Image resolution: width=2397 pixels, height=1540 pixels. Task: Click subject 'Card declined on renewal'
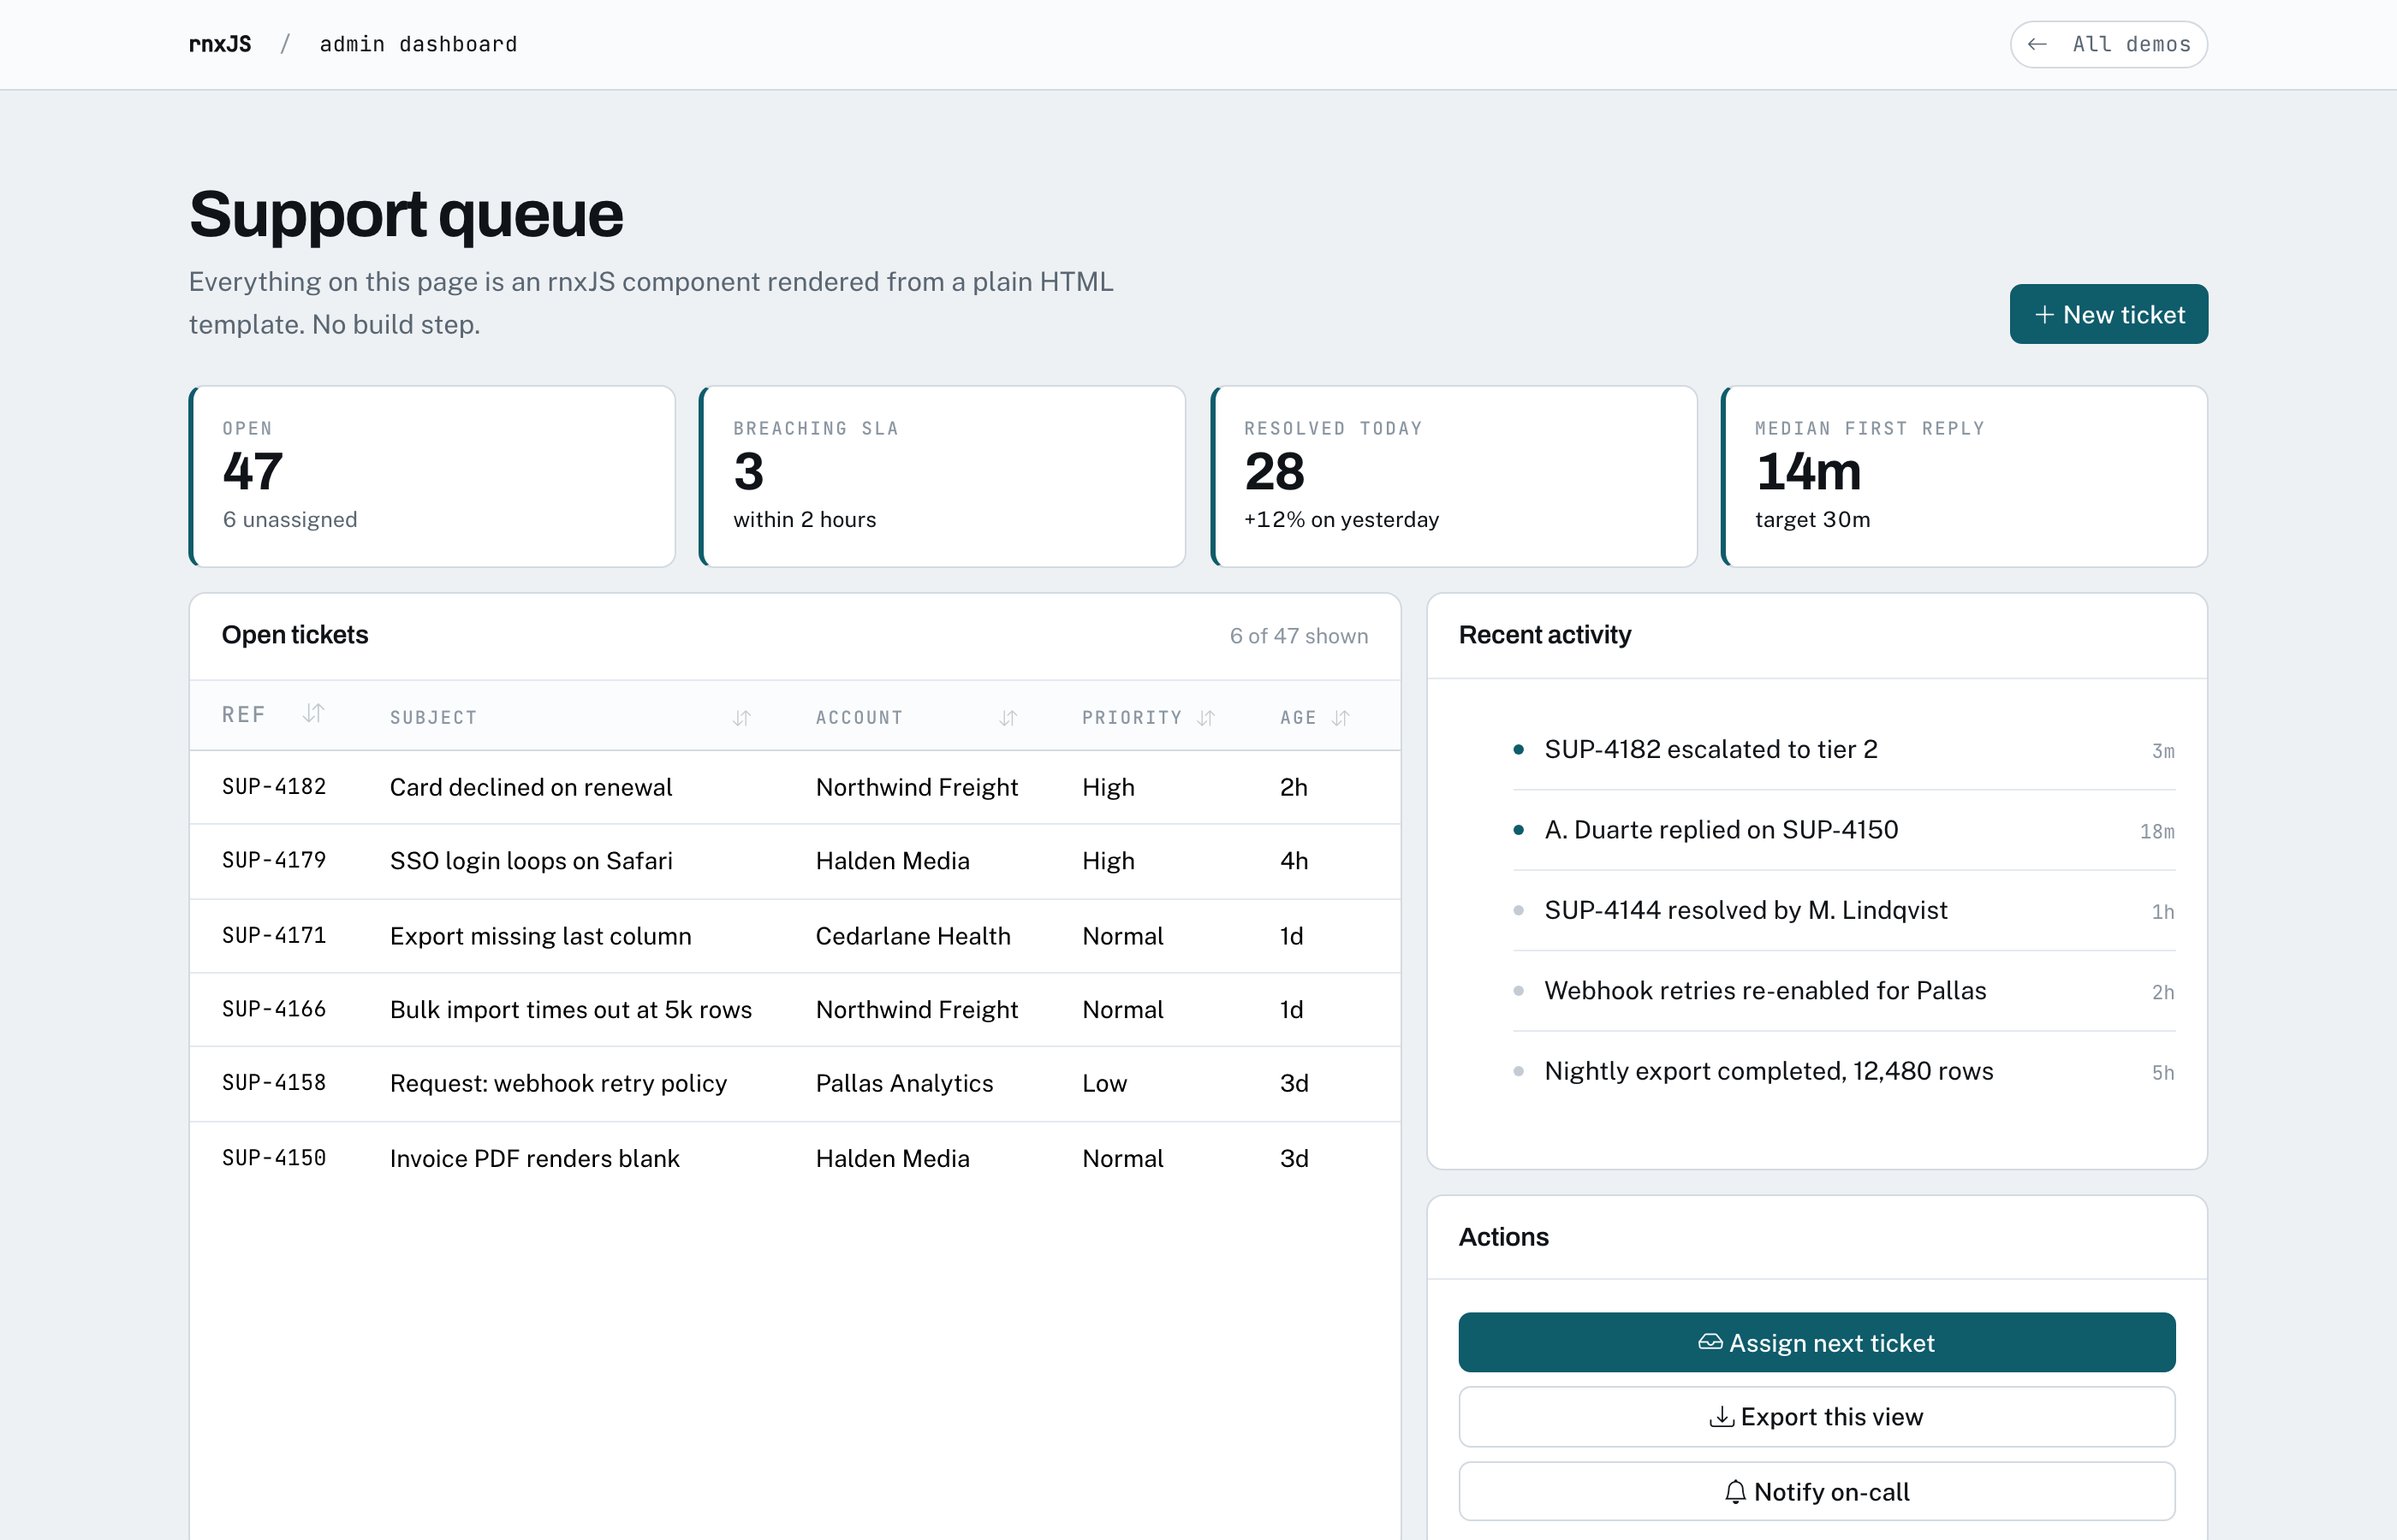tap(532, 787)
